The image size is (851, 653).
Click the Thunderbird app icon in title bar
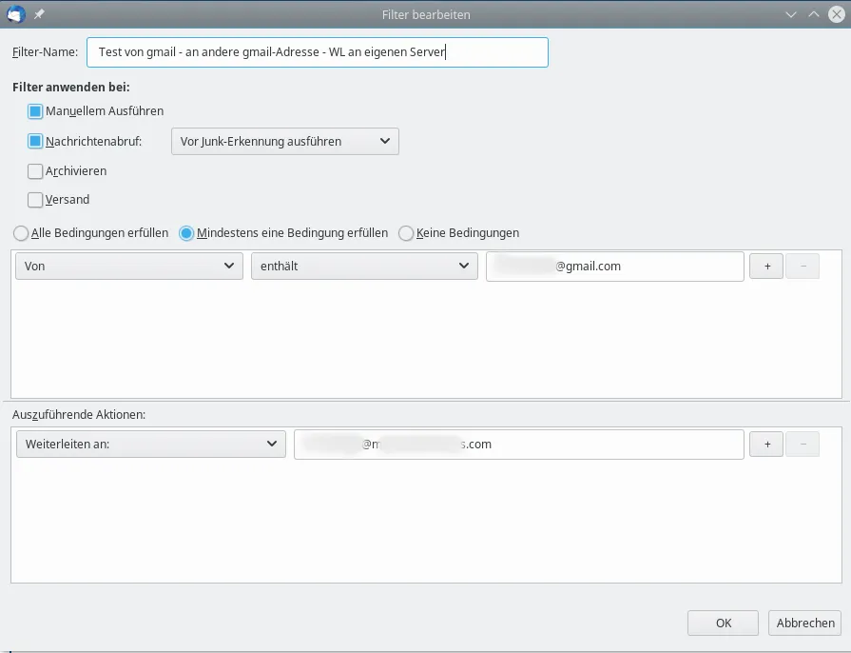16,14
